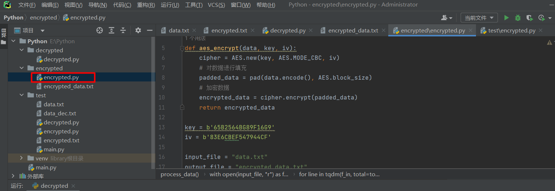Viewport: 555px width, 191px height.
Task: Open the 重构(R) menu
Action: (146, 5)
